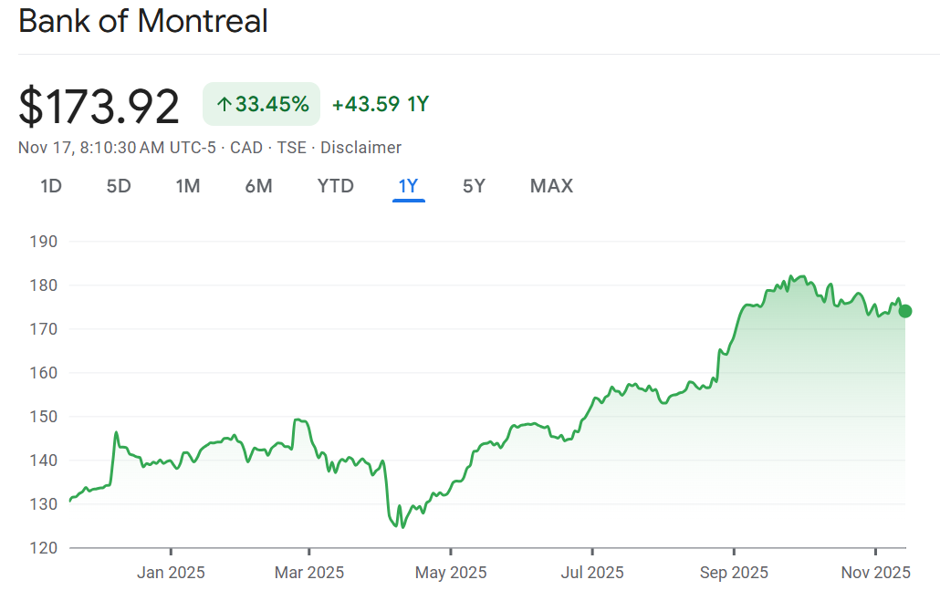Select the 1D time range tab

51,186
